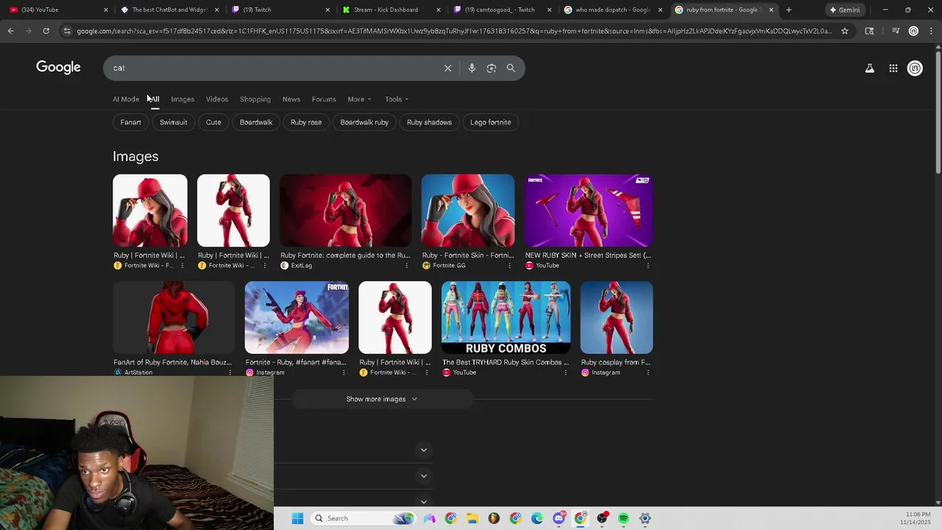
Task: Open Gemini button in Chrome toolbar
Action: click(x=844, y=10)
